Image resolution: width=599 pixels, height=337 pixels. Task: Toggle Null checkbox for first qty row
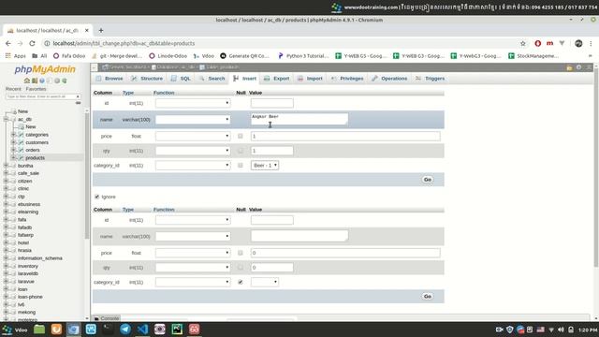241,151
